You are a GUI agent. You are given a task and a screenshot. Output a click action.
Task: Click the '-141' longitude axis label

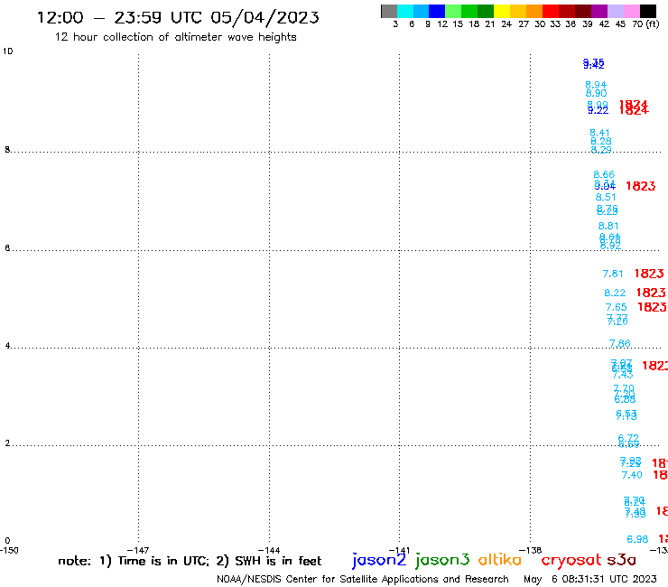(x=399, y=550)
